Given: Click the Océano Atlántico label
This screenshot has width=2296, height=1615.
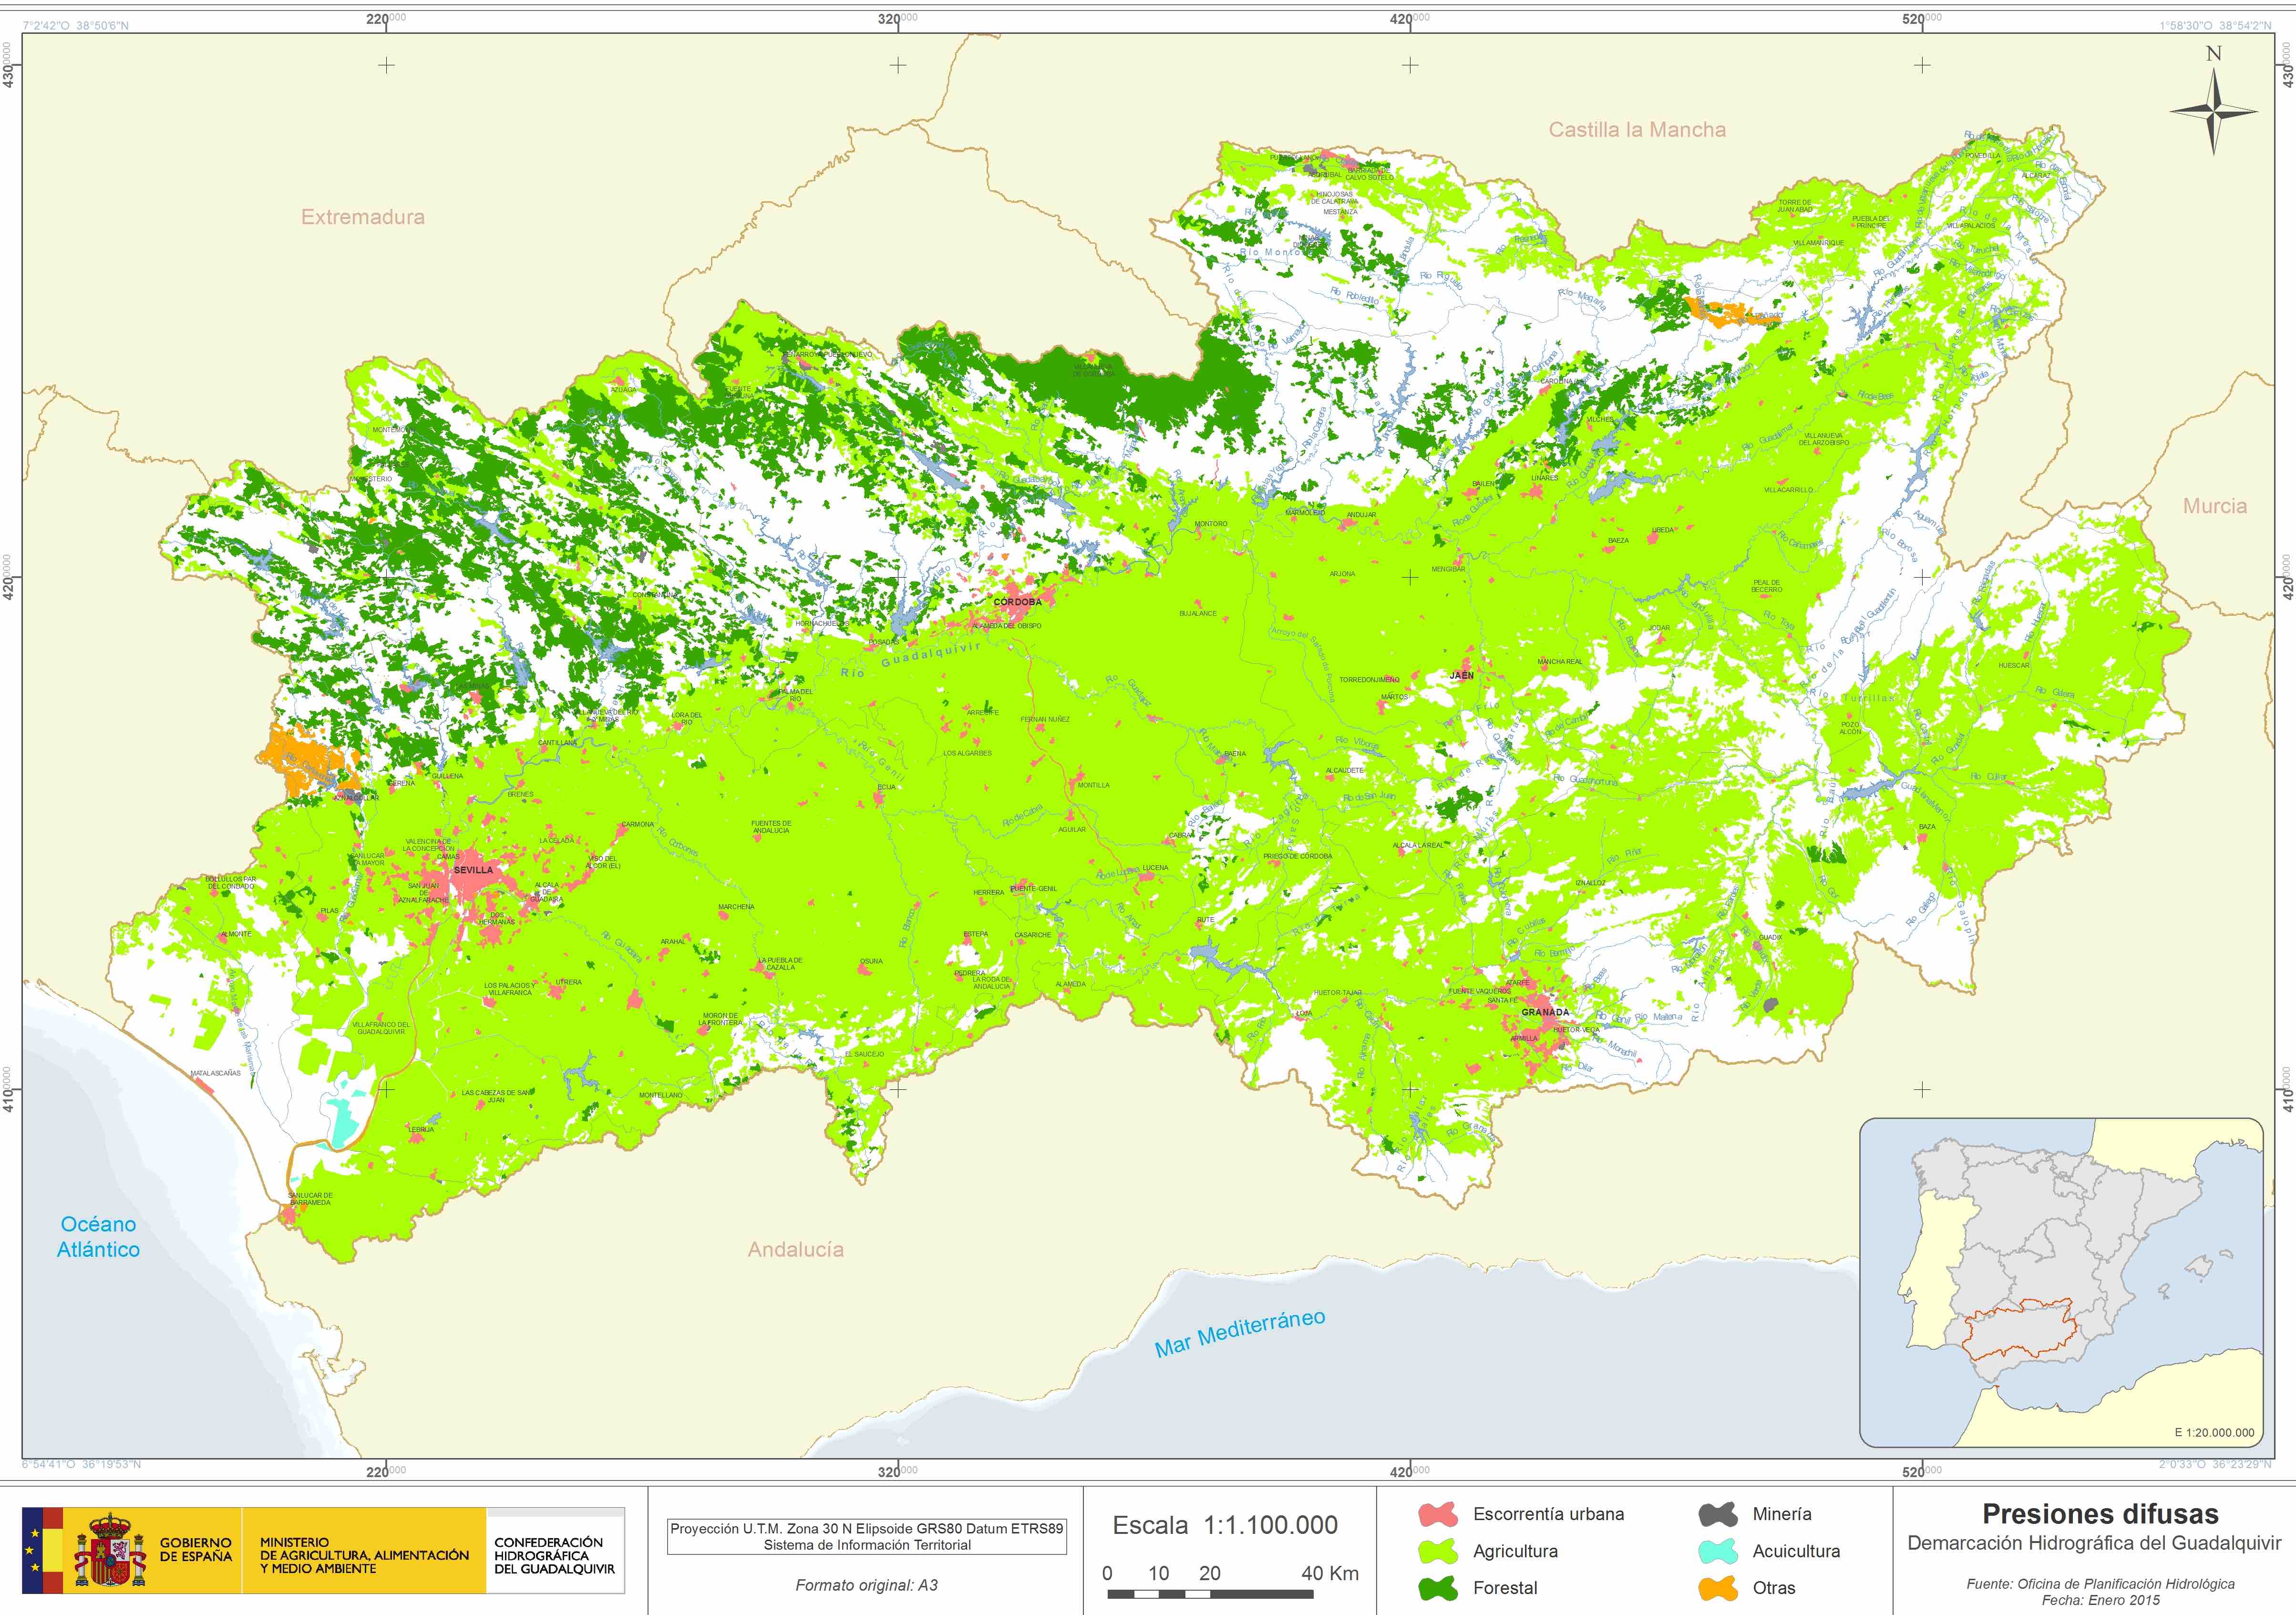Looking at the screenshot, I should pyautogui.click(x=98, y=1236).
